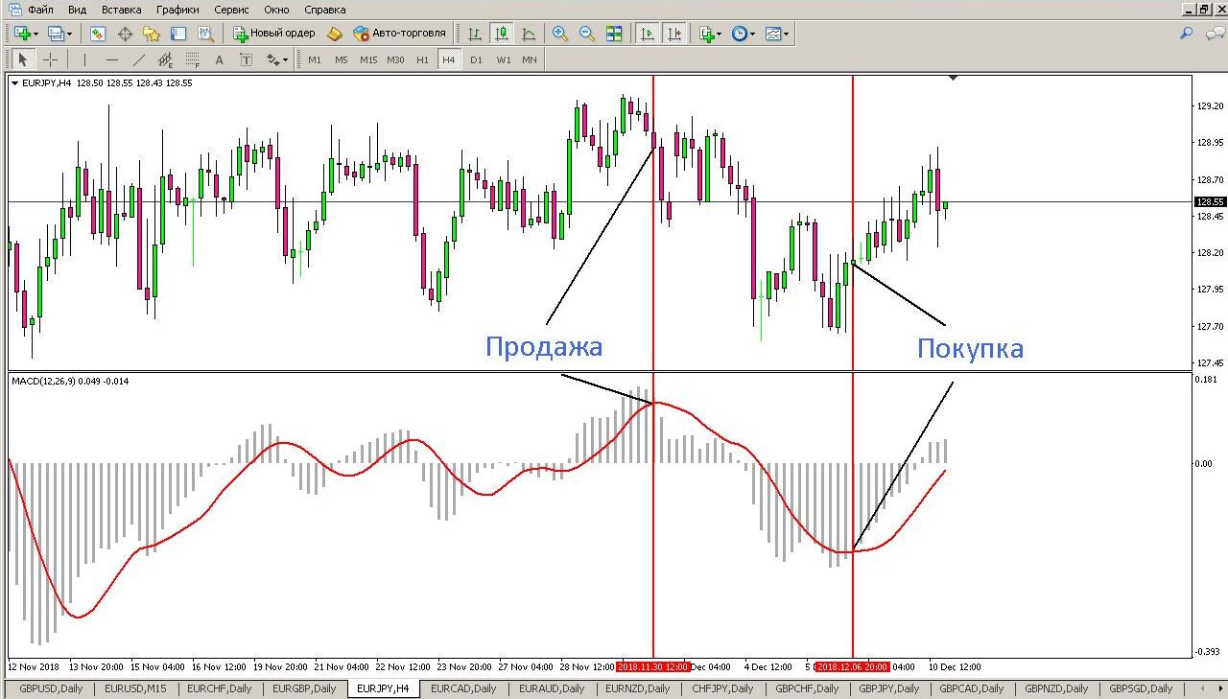1228x699 pixels.
Task: Expand the profiles dropdown arrow
Action: point(69,34)
